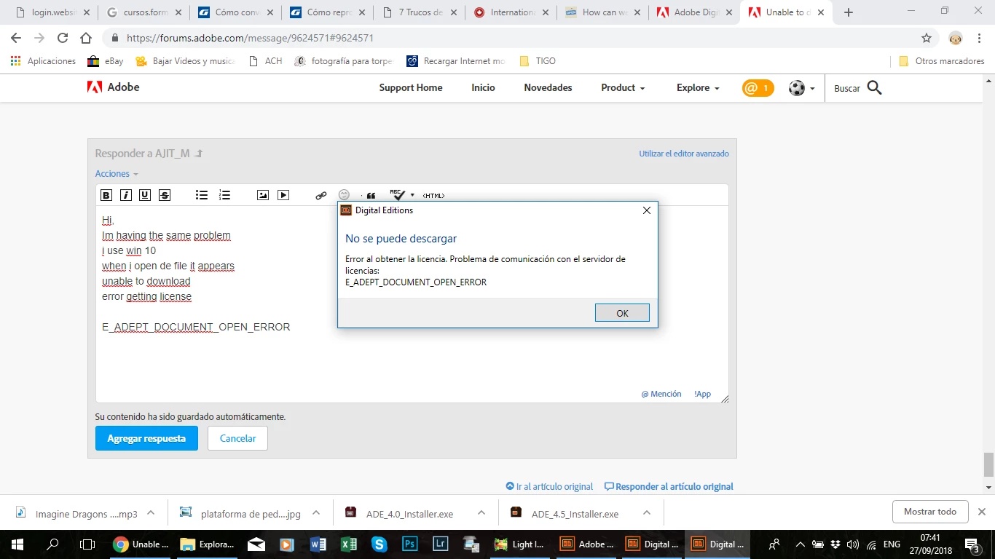Screen dimensions: 995x559
Task: Click OK in the Digital Editions dialog
Action: 622,313
